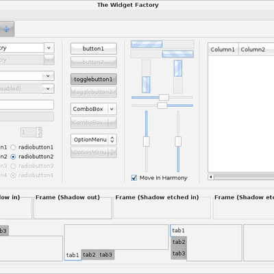This screenshot has width=274, height=274.
Task: Click the left vertical slider handle
Action: click(147, 141)
